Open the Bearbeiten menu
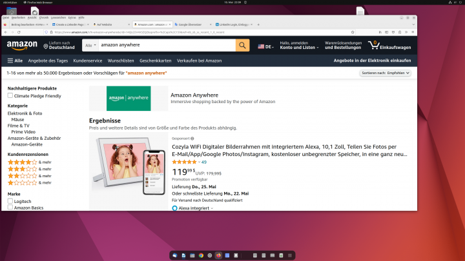 [x=18, y=18]
